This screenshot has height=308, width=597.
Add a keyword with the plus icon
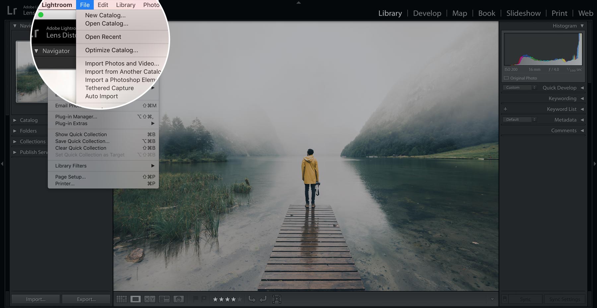pos(505,109)
